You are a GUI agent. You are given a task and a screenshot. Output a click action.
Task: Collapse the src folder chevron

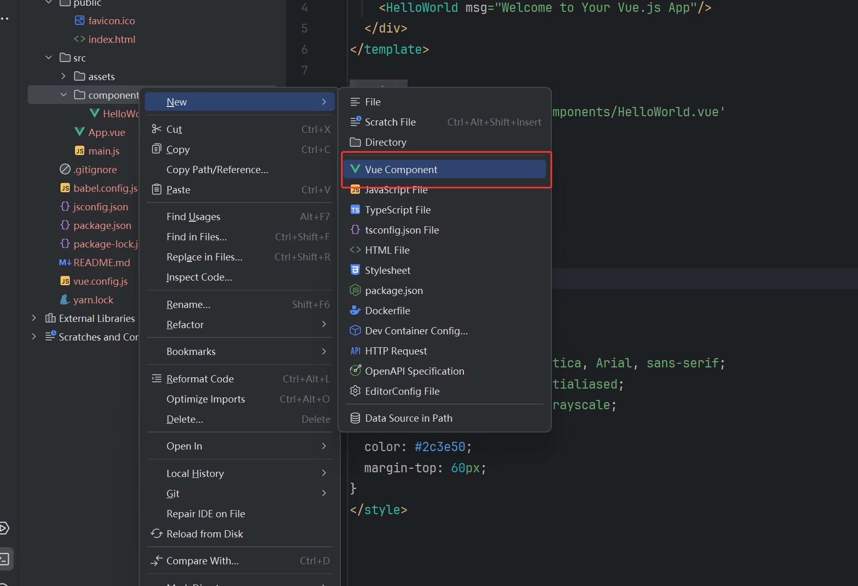(x=49, y=58)
